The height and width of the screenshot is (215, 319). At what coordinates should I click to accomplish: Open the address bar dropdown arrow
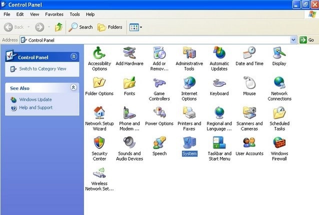293,40
